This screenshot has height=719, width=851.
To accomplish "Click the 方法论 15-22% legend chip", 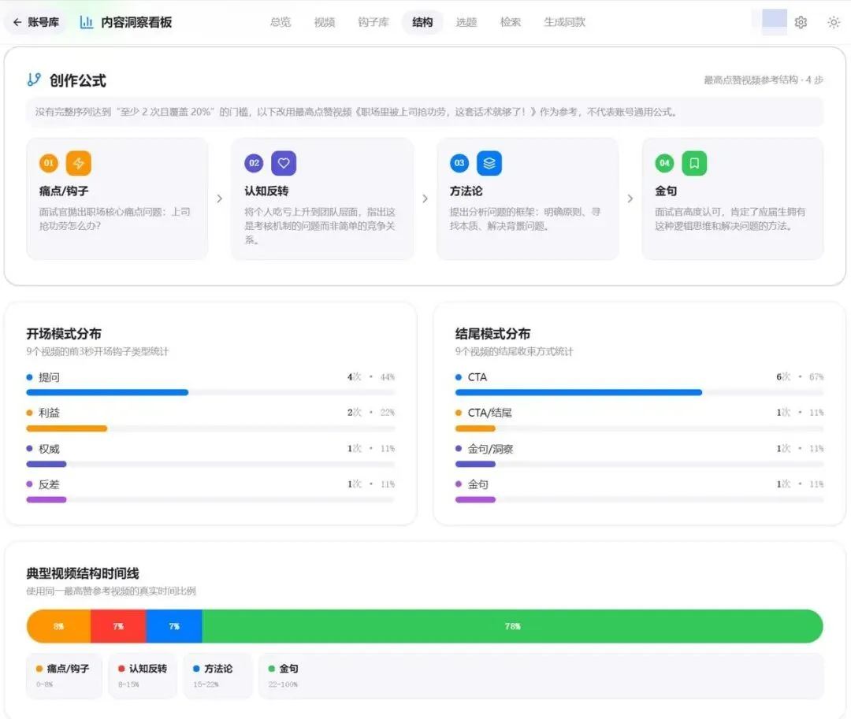I will tap(217, 676).
